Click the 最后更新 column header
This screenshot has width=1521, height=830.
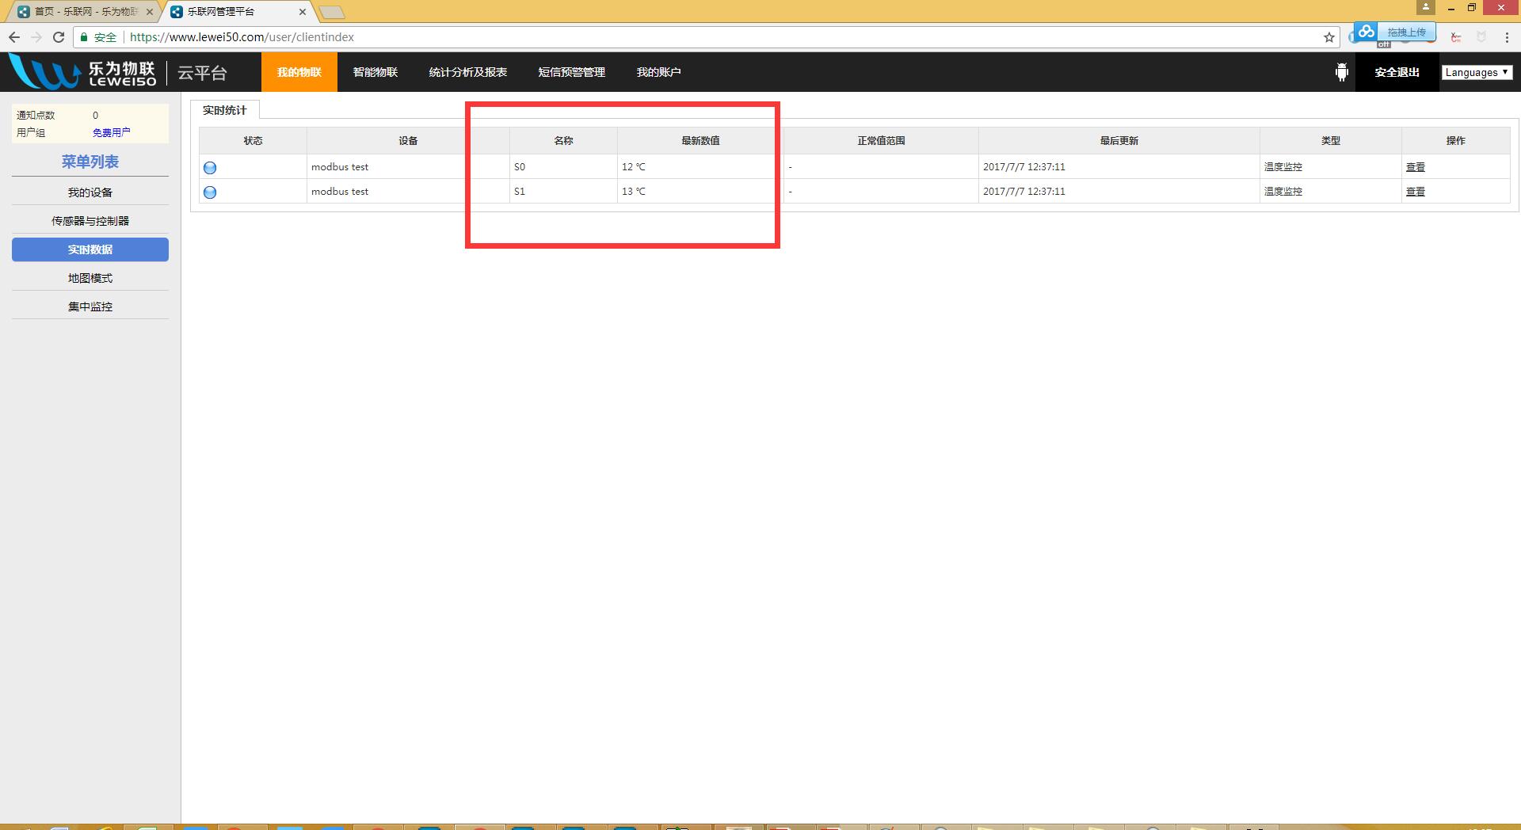[x=1119, y=140]
